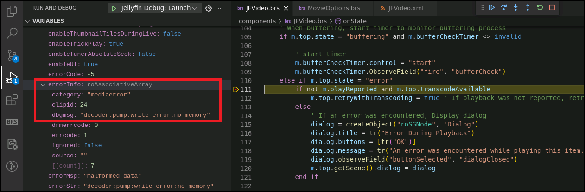
Task: Start debugging with the green play button
Action: [114, 8]
